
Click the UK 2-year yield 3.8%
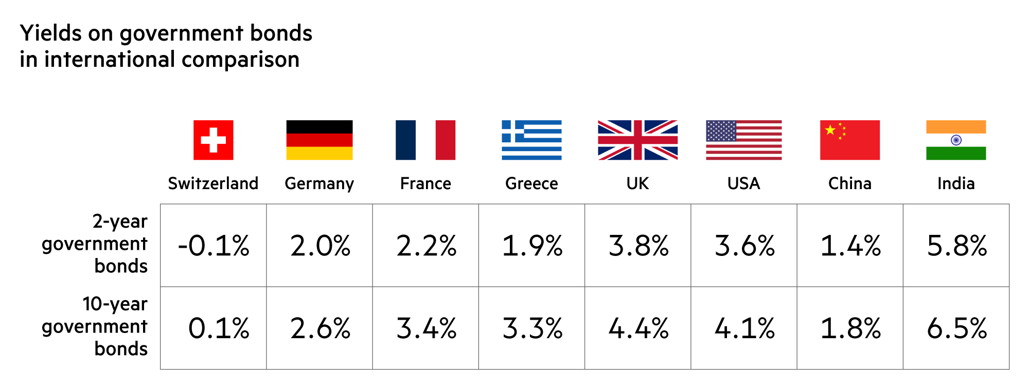coord(638,246)
